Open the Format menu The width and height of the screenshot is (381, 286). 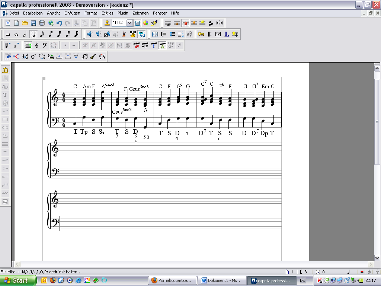(x=91, y=13)
